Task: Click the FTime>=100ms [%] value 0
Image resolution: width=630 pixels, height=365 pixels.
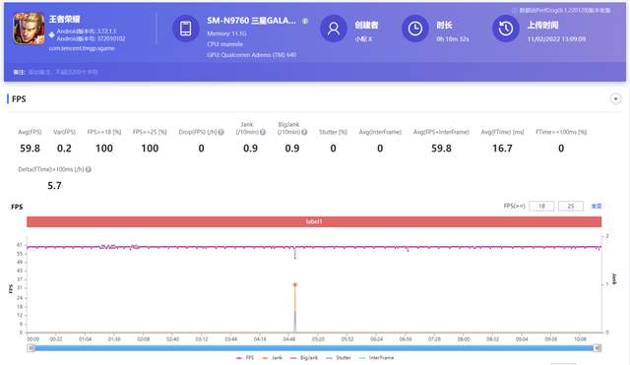Action: click(x=561, y=149)
